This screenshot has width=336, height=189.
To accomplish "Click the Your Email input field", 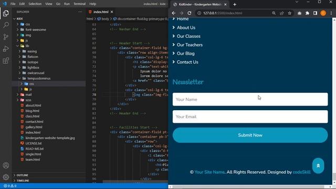I will pos(250,117).
